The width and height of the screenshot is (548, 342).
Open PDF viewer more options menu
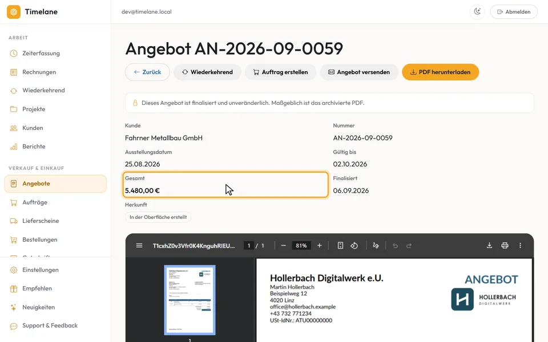click(x=520, y=246)
